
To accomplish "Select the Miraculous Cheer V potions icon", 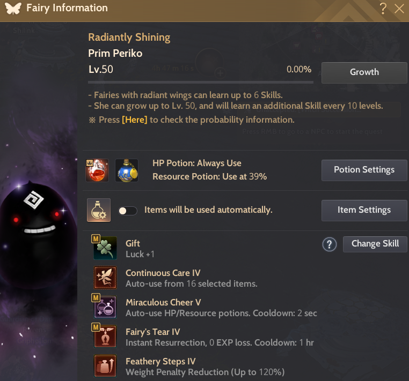I will [x=105, y=307].
